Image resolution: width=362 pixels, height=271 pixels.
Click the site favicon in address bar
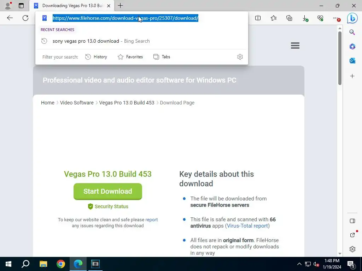pyautogui.click(x=44, y=18)
